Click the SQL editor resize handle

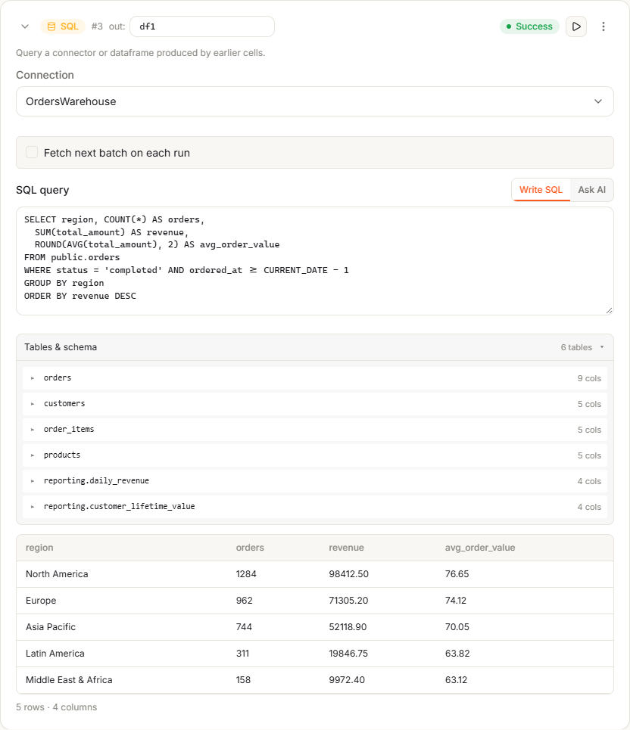tap(609, 310)
